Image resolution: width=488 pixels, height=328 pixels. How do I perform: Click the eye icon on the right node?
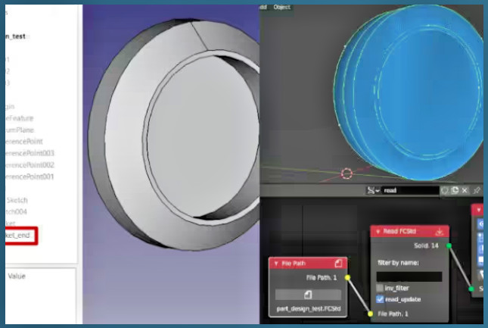coord(481,223)
